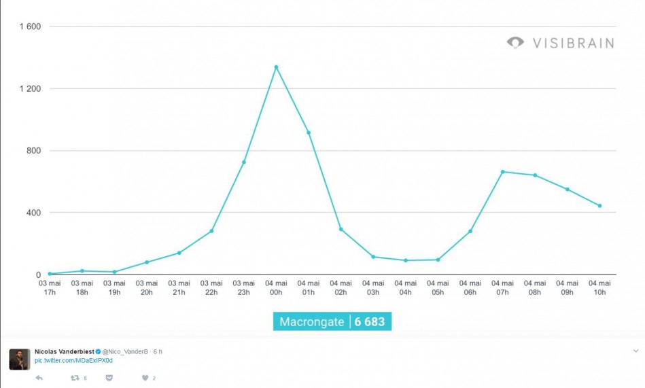This screenshot has width=645, height=388.
Task: Select the last data point at 04 mai 10h
Action: tap(599, 206)
